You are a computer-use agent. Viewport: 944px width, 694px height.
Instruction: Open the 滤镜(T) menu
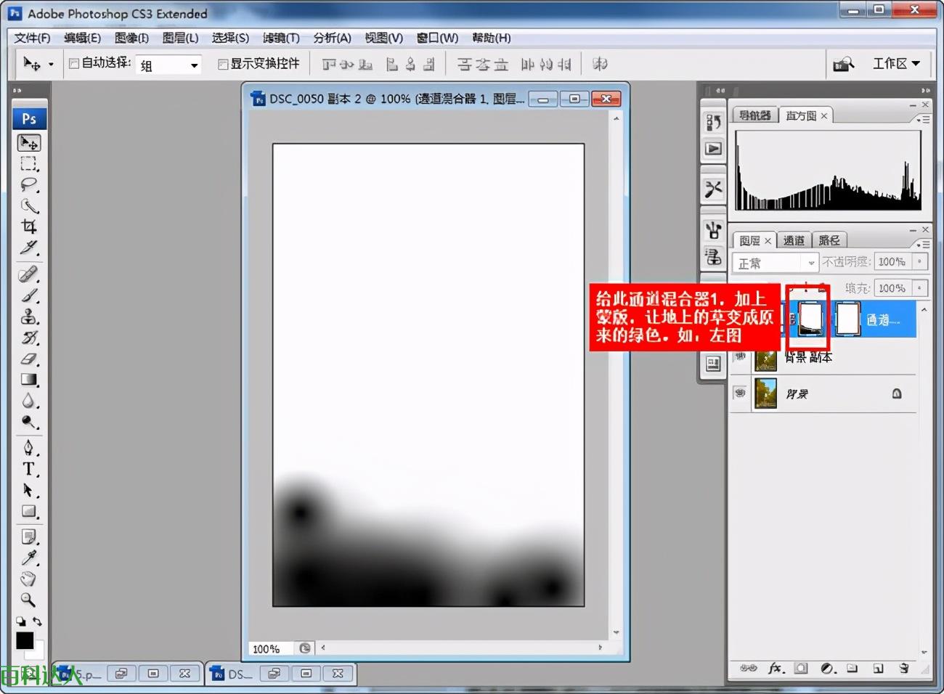[x=280, y=38]
